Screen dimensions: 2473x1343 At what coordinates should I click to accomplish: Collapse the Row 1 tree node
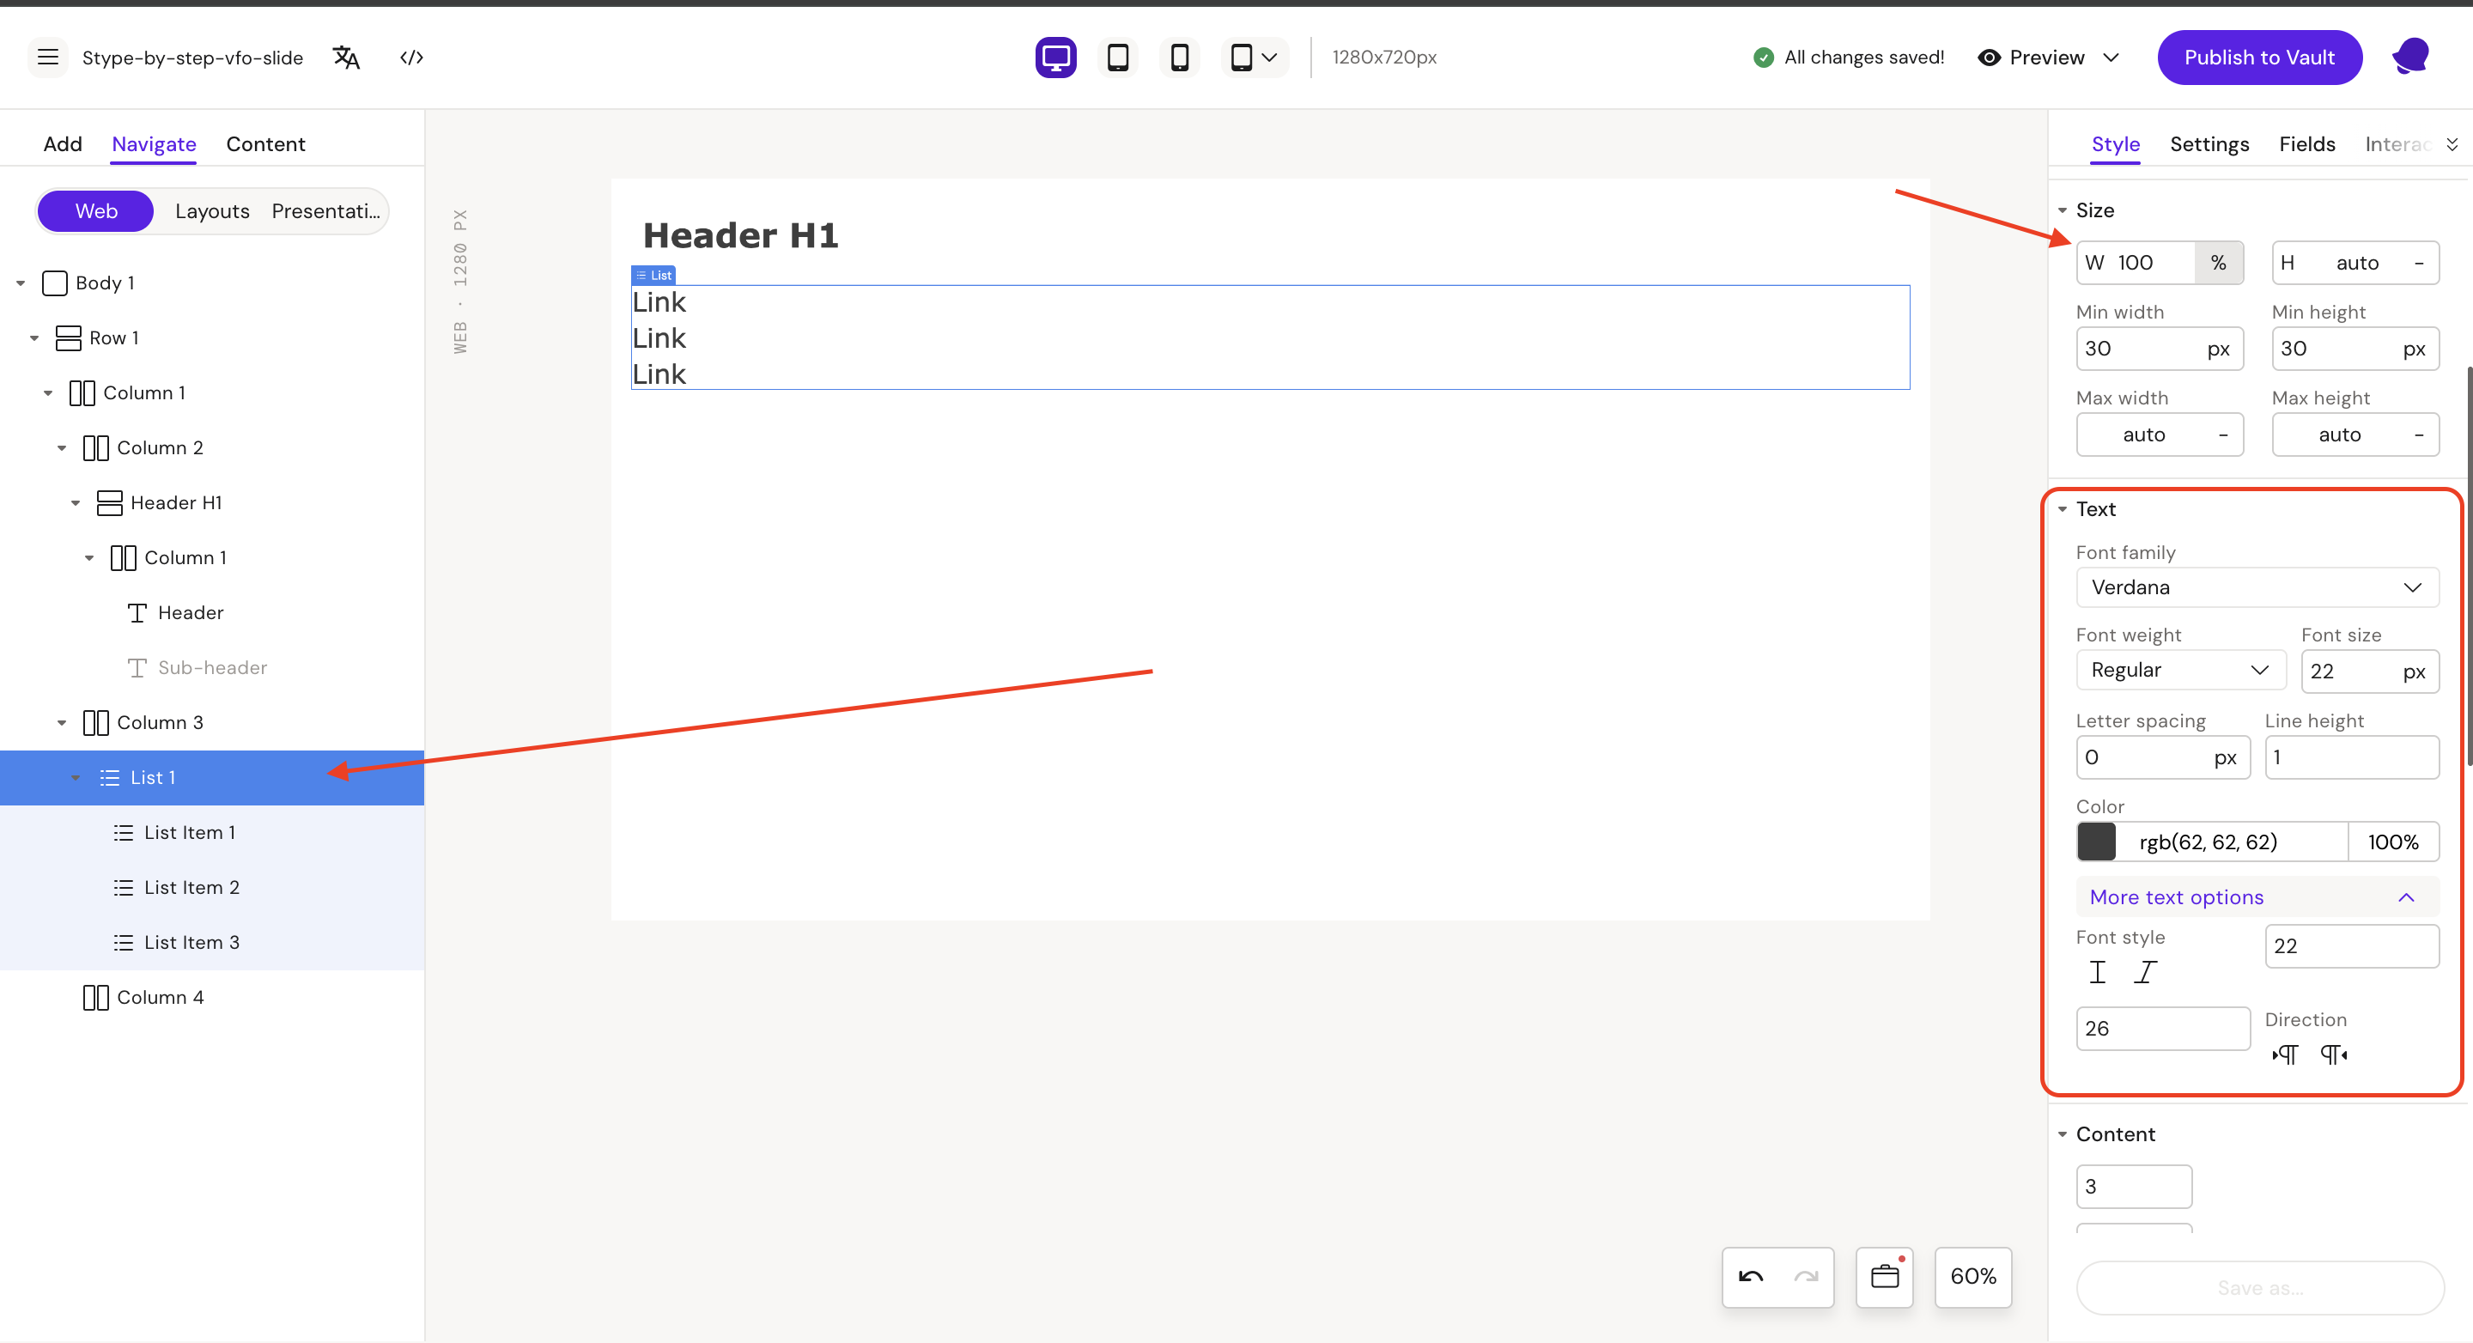(34, 338)
